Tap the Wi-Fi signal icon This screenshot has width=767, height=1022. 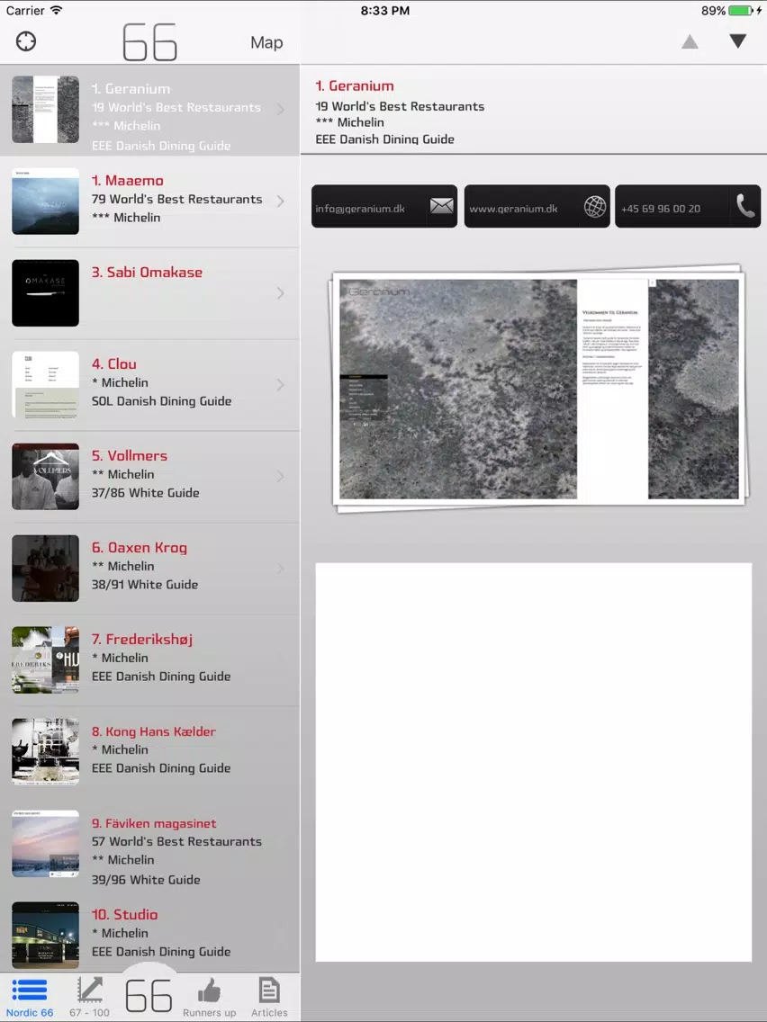[x=56, y=10]
